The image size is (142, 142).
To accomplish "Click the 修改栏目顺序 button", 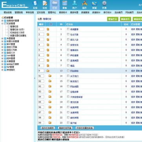I will pos(48,128).
